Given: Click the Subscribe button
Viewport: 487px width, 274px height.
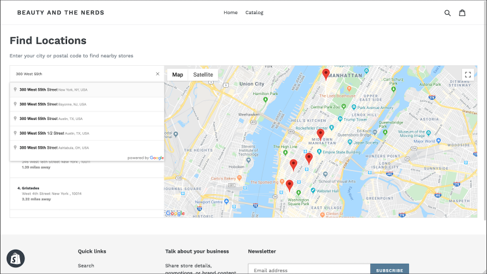Looking at the screenshot, I should click(390, 269).
